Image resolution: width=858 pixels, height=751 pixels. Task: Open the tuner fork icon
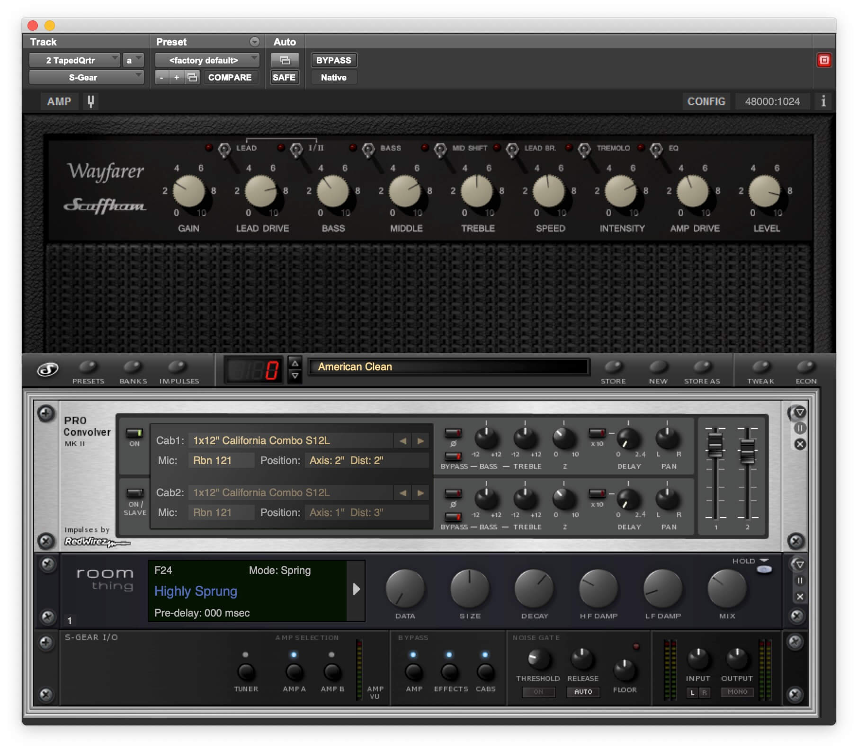[91, 101]
